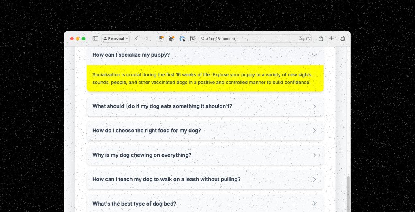Open the 1Password extension icon
Screen dimensions: 415x212
182,38
